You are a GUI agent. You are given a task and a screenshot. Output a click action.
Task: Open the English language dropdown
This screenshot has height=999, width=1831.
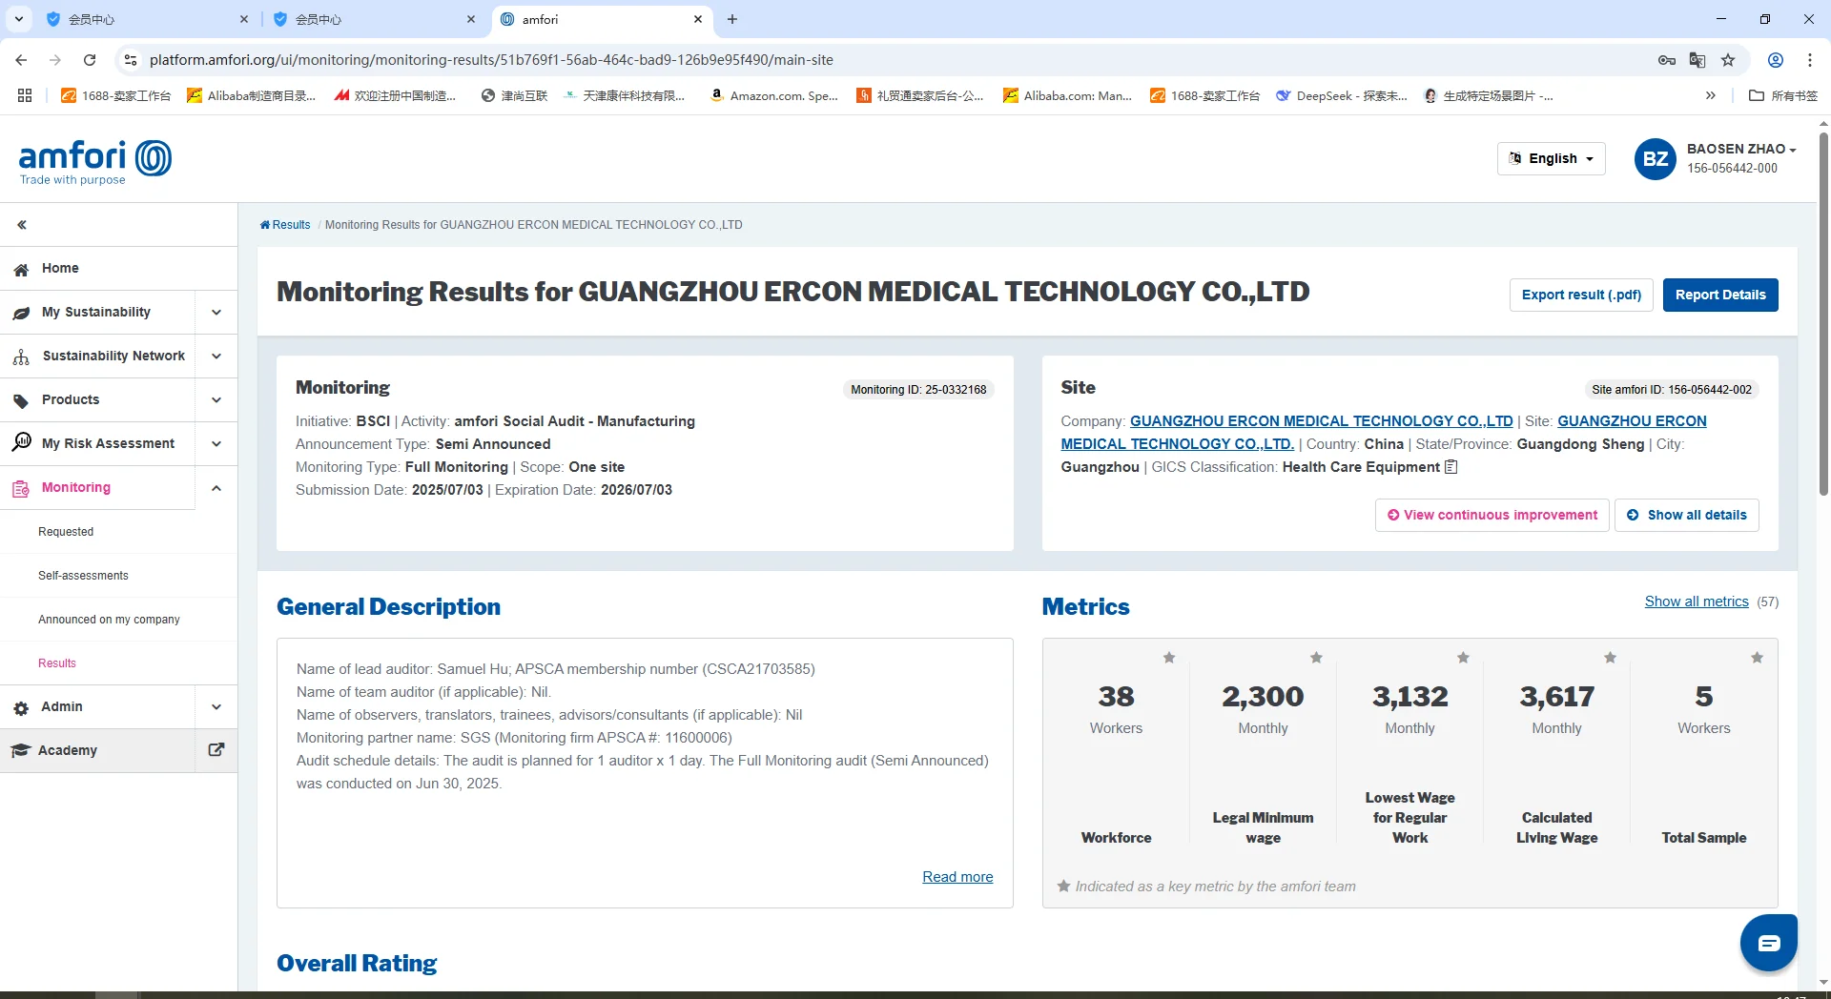pos(1552,158)
